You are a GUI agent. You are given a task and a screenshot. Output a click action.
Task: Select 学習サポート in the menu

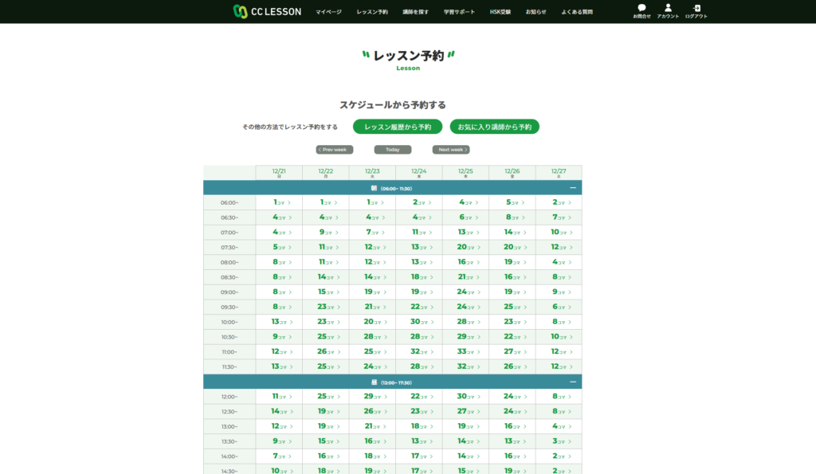459,12
